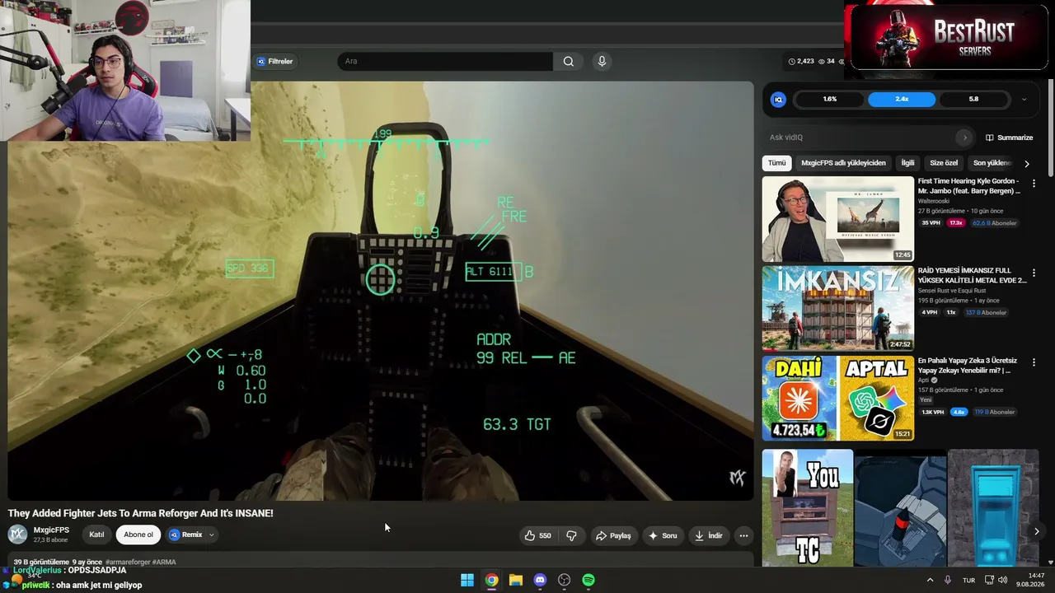The height and width of the screenshot is (593, 1055).
Task: Open the blue door Shorts thumbnail
Action: pos(993,507)
